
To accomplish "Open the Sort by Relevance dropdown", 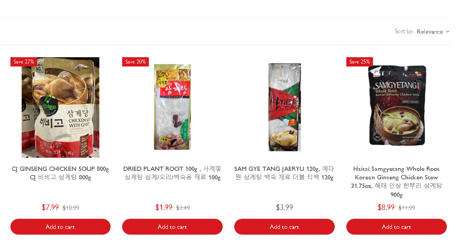I will (430, 32).
